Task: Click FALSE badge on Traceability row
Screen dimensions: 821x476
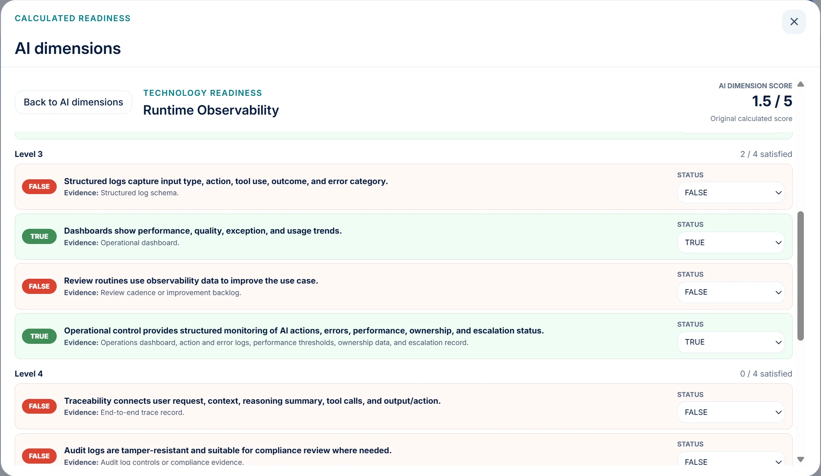Action: [x=39, y=406]
